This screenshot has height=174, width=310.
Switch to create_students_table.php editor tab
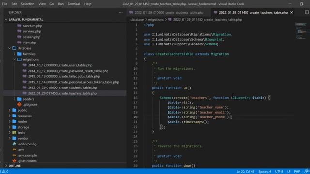click(x=169, y=12)
